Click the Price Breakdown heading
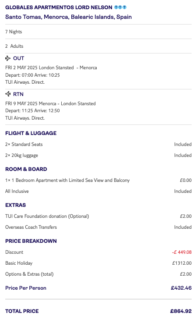This screenshot has height=316, width=196. (31, 241)
